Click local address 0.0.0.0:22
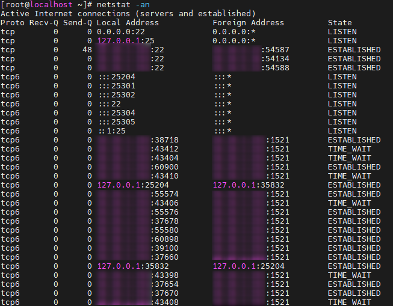 pos(121,32)
